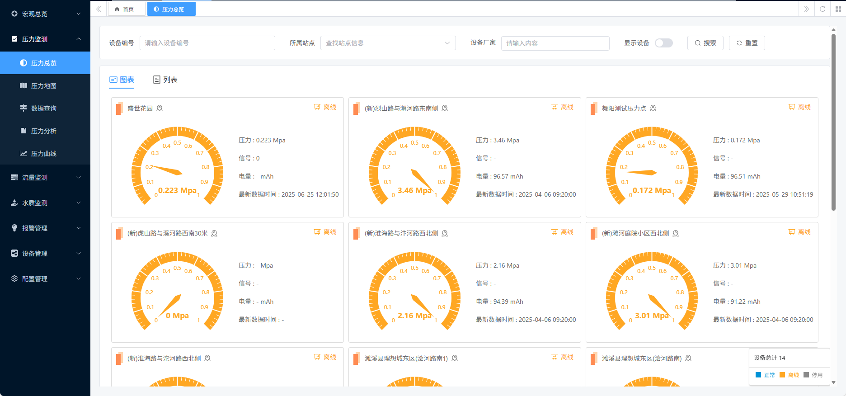The width and height of the screenshot is (846, 396).
Task: Expand the 流量监测 sidebar menu
Action: (45, 178)
